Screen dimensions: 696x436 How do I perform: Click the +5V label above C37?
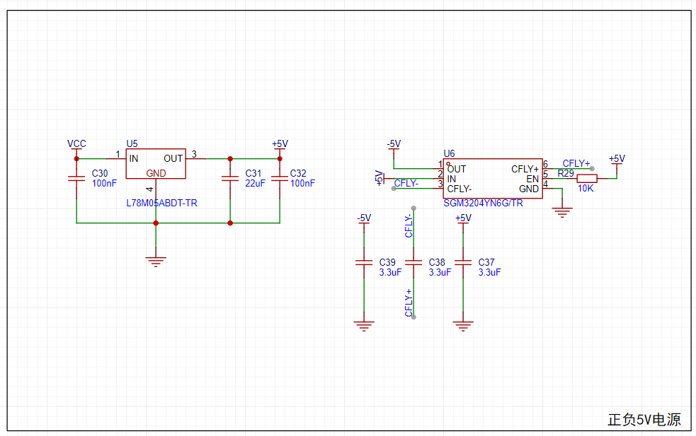click(x=463, y=218)
